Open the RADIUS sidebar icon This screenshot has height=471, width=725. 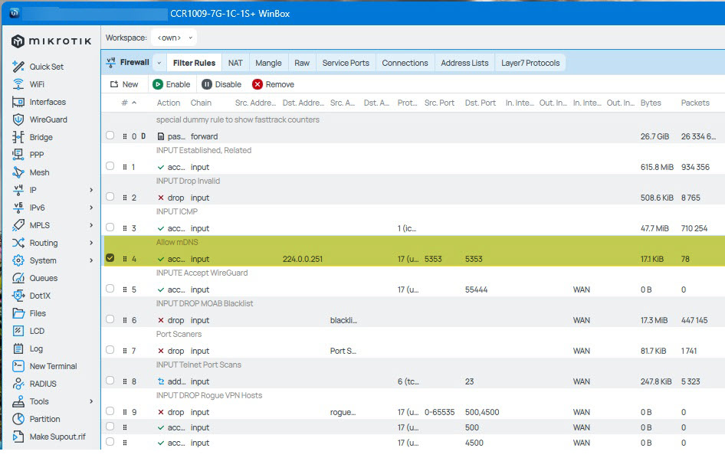(x=18, y=384)
